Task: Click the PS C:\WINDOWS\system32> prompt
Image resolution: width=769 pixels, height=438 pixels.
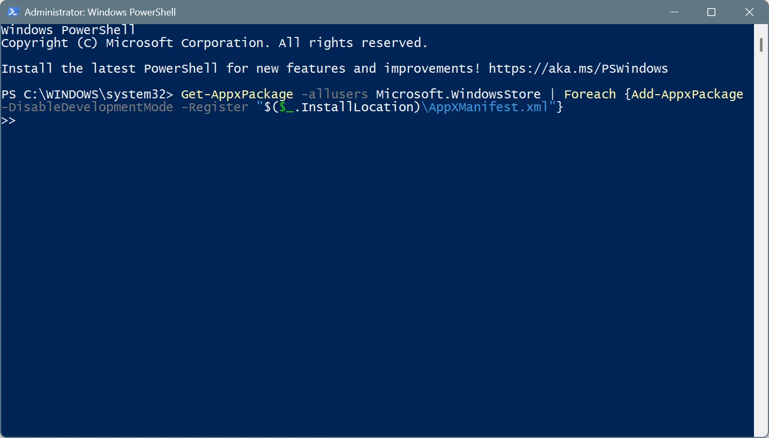Action: click(x=86, y=94)
